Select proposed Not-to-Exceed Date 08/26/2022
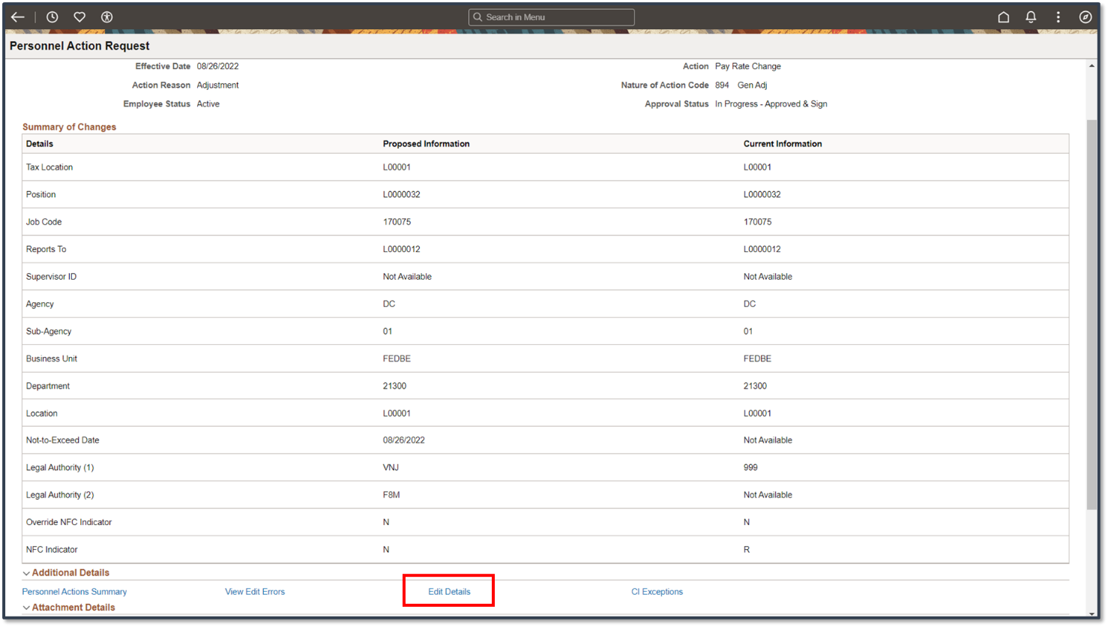The height and width of the screenshot is (627, 1108). [x=404, y=441]
